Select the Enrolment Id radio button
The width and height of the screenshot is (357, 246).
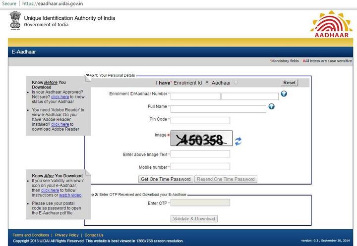coord(207,83)
